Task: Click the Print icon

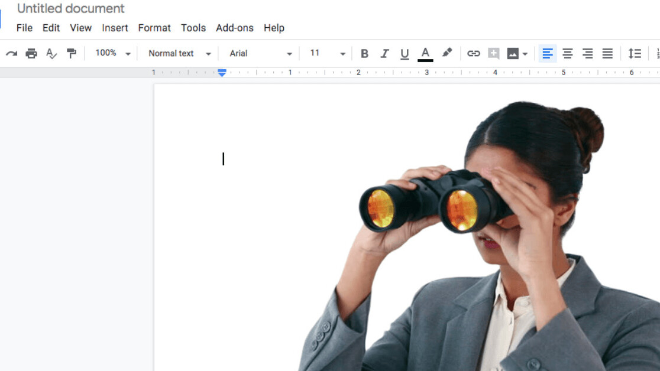Action: (x=31, y=54)
